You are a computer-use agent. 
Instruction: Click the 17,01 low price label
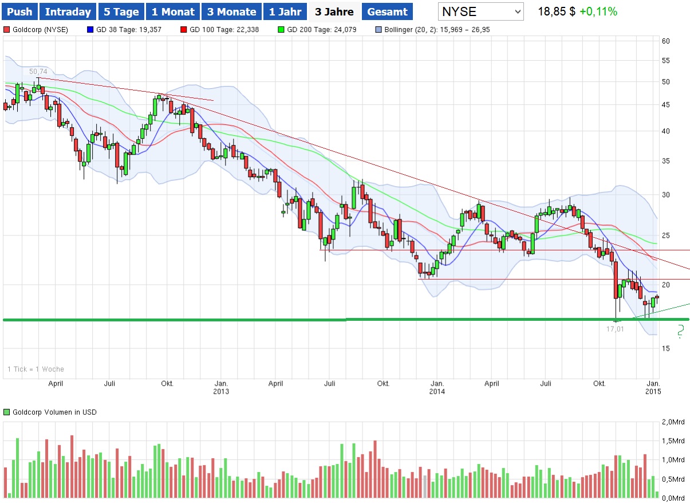point(616,329)
